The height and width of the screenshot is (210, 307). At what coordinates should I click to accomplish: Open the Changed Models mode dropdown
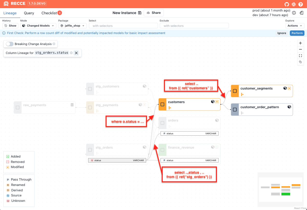38,26
